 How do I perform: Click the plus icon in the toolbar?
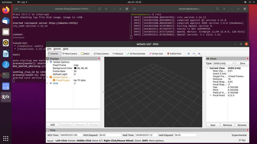coord(188,54)
